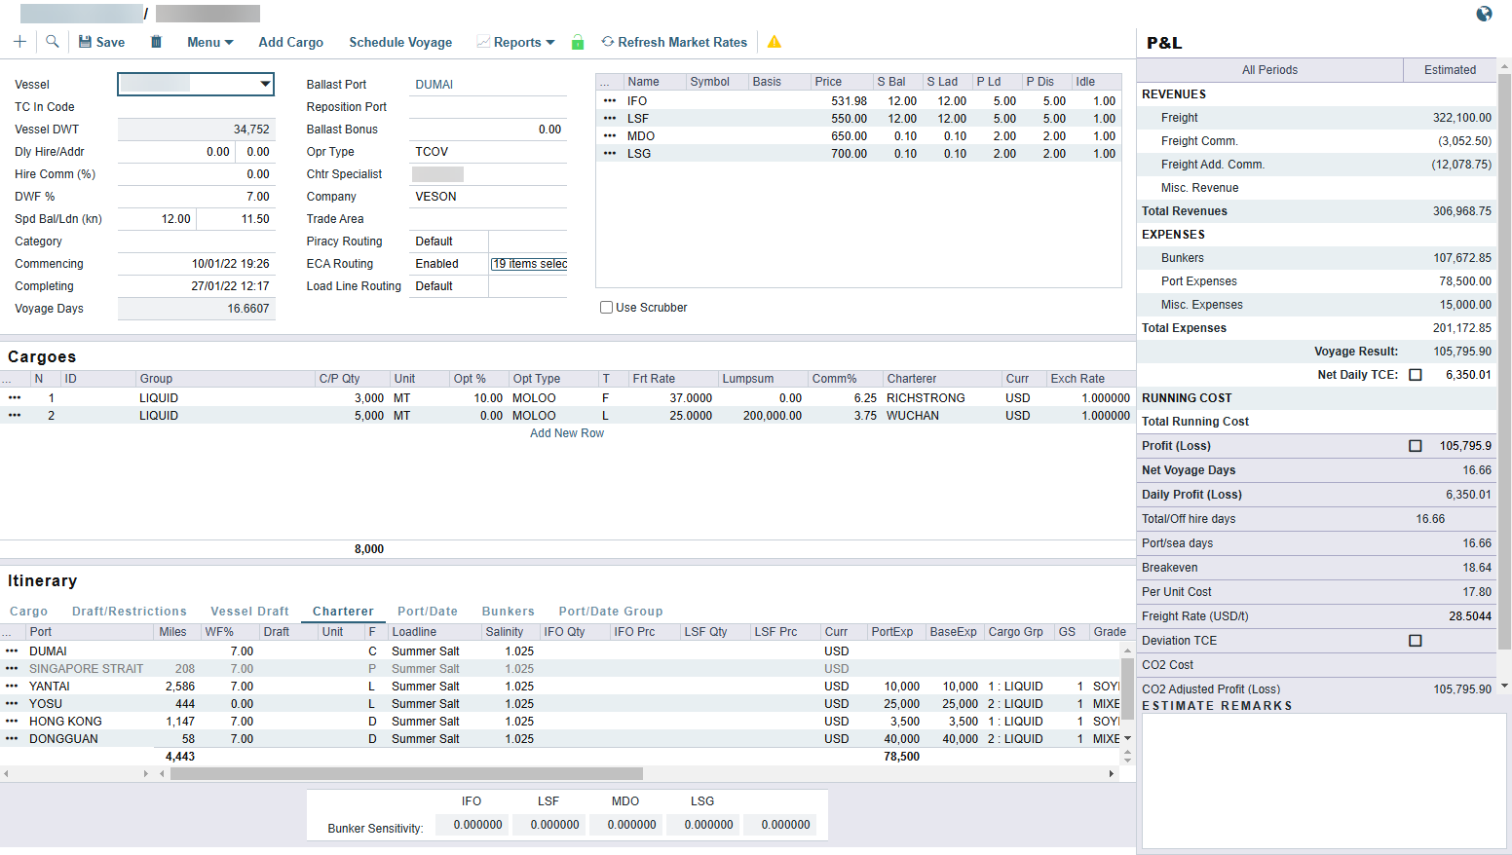
Task: Open the search magnifier icon
Action: (x=53, y=42)
